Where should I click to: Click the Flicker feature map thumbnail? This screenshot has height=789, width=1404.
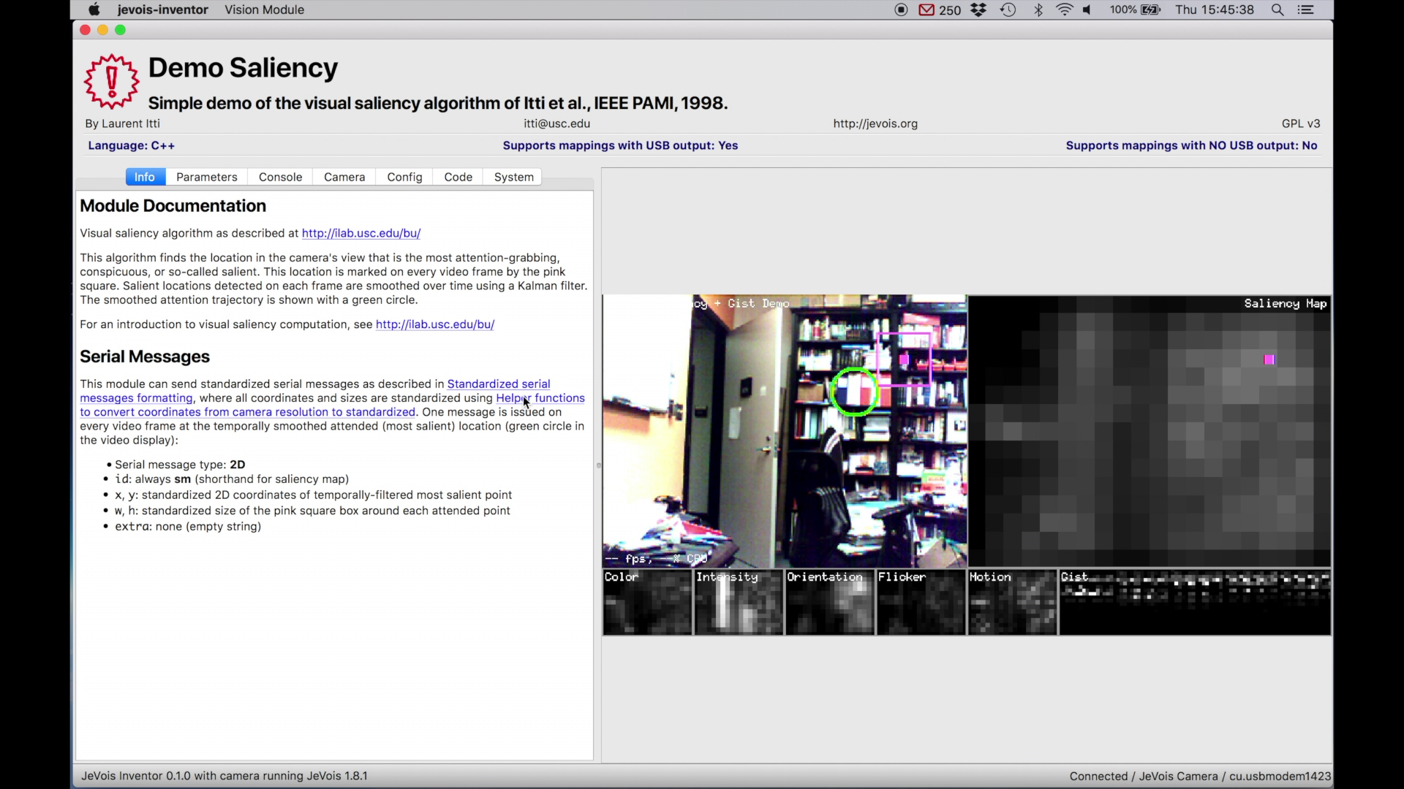coord(921,602)
